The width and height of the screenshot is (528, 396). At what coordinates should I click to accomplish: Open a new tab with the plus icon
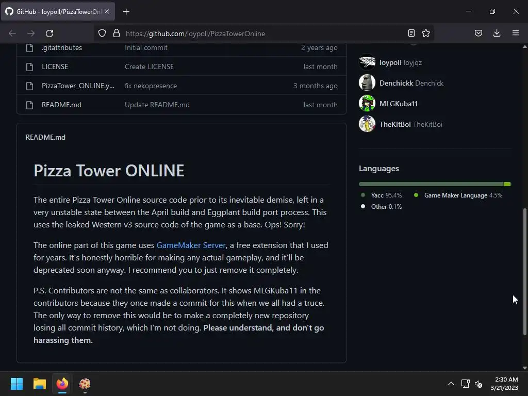126,12
